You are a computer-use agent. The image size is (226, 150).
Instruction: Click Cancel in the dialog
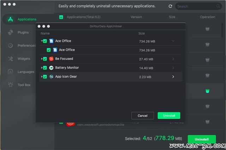[143, 115]
